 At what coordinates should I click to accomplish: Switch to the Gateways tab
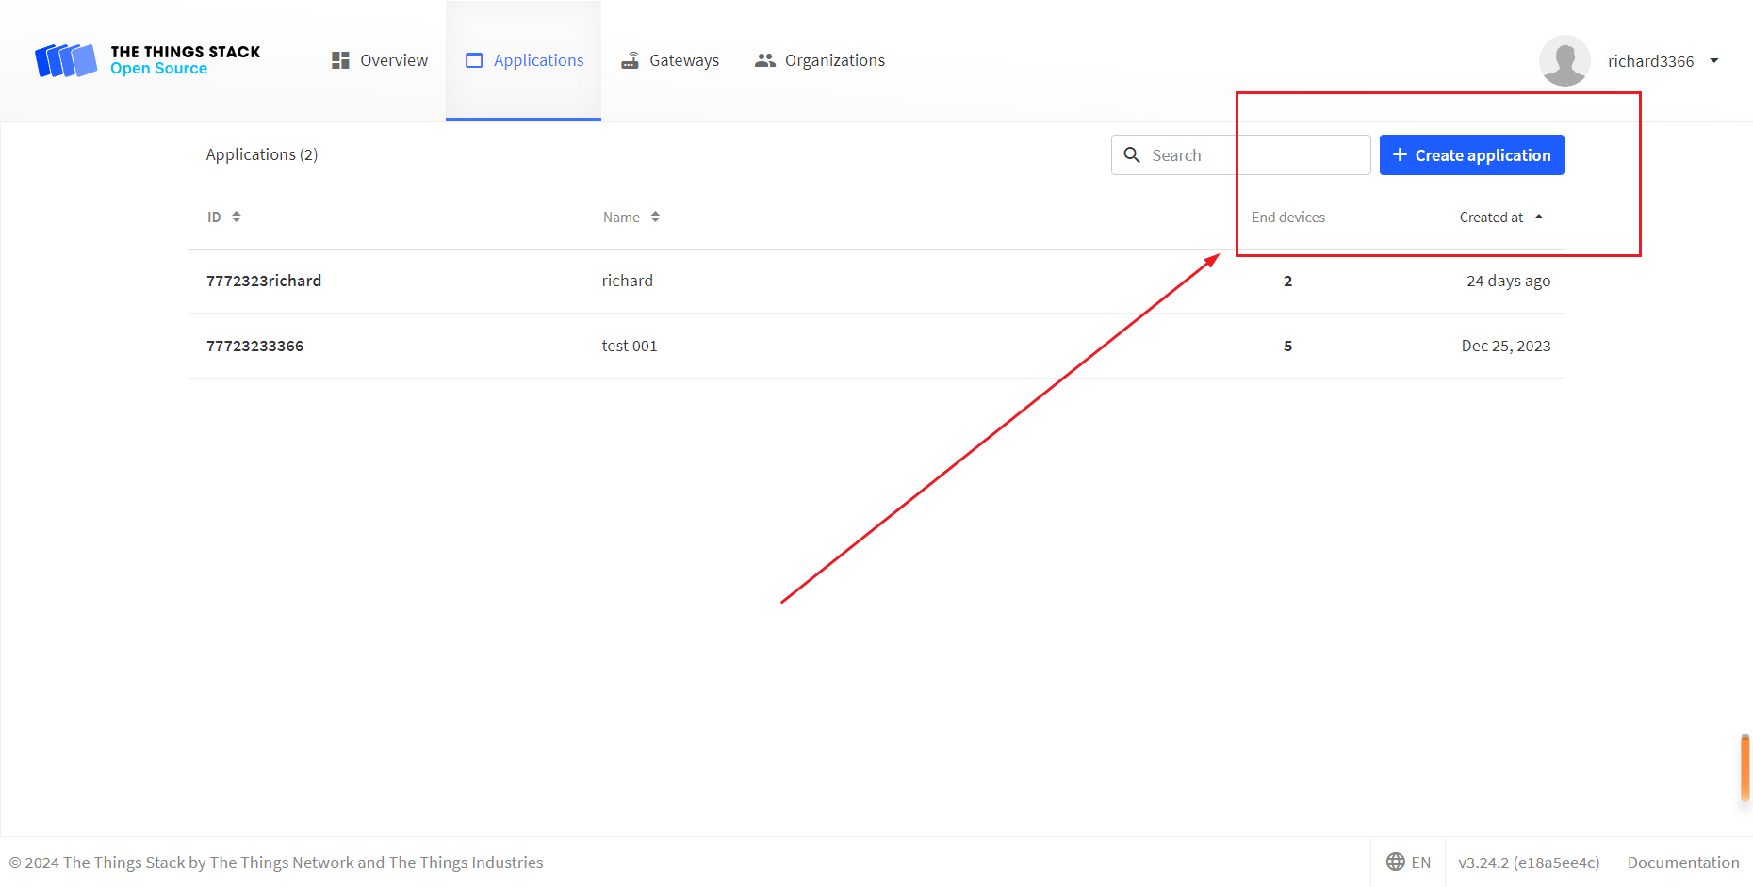pos(683,60)
